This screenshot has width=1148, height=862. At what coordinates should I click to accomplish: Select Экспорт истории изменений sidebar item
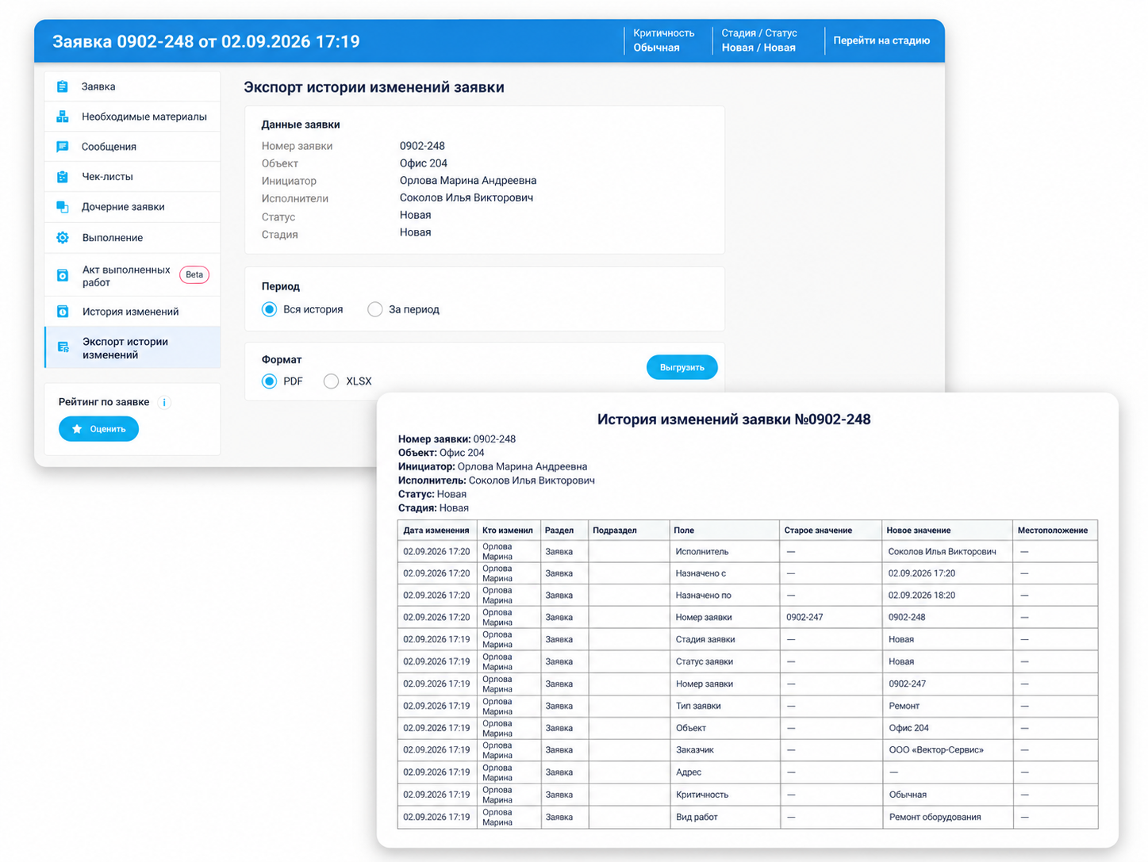point(132,348)
